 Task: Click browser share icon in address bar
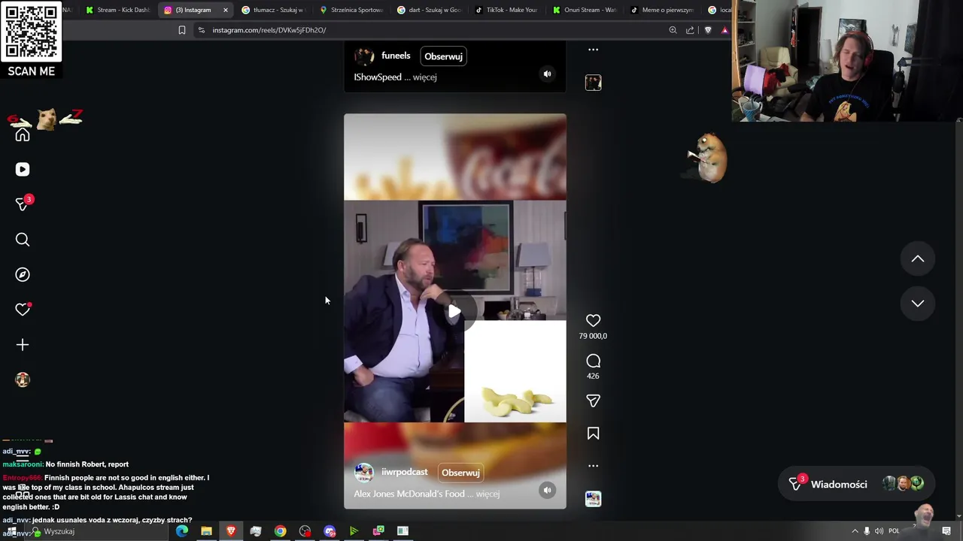[690, 30]
